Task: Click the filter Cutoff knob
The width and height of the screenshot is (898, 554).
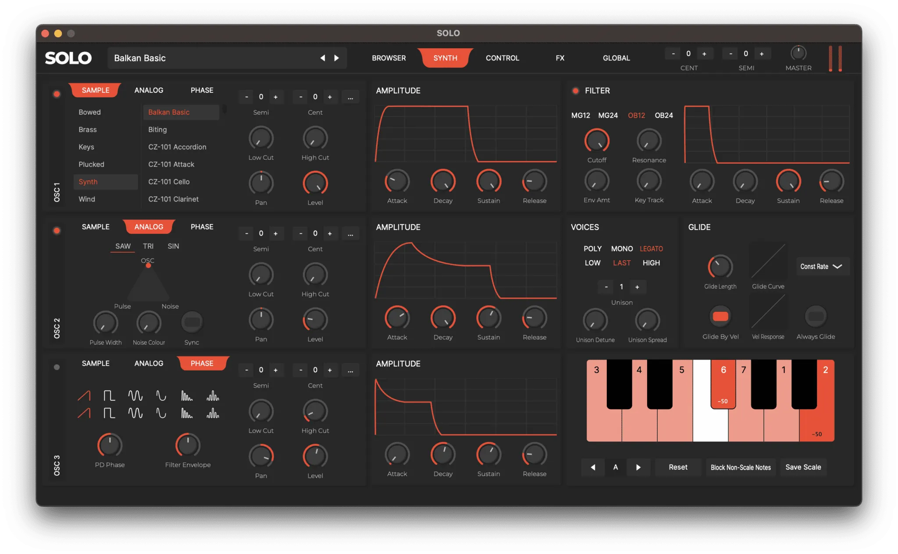Action: click(x=597, y=141)
